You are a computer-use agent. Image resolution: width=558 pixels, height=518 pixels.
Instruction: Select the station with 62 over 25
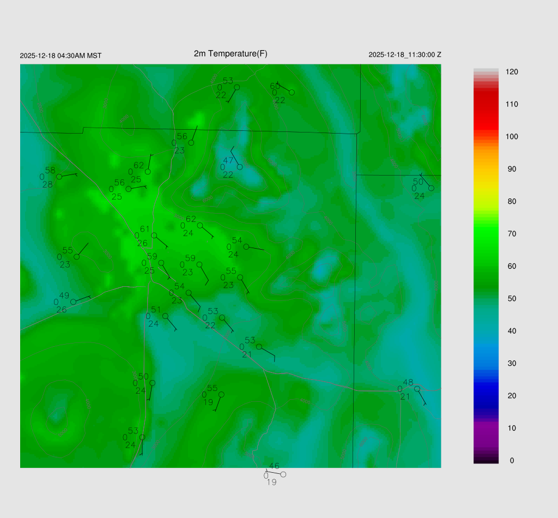(148, 172)
